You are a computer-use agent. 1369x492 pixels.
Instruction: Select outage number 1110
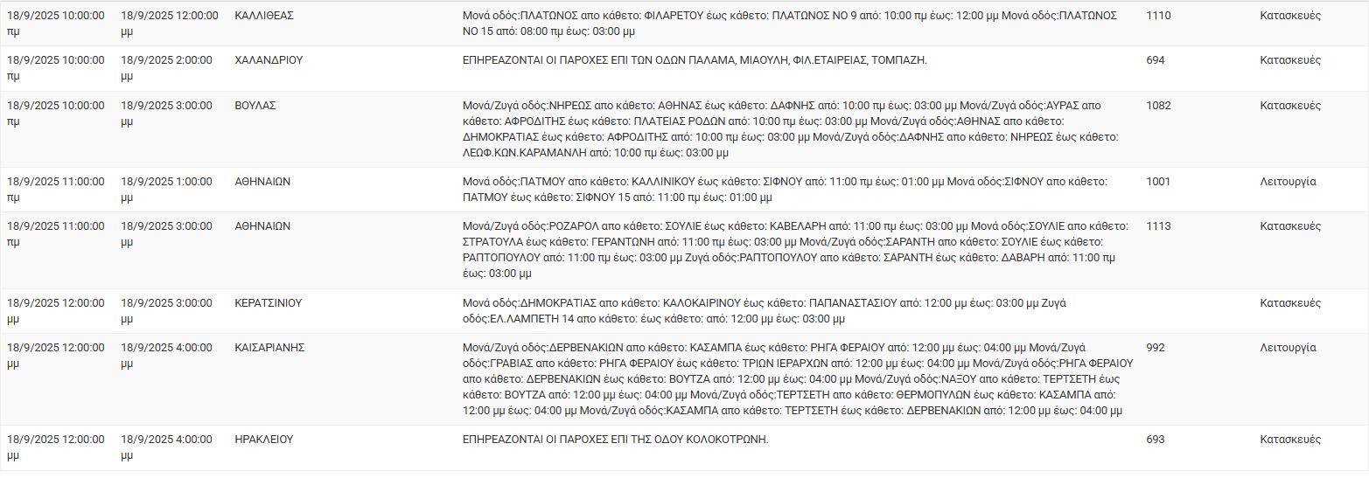tap(1158, 16)
